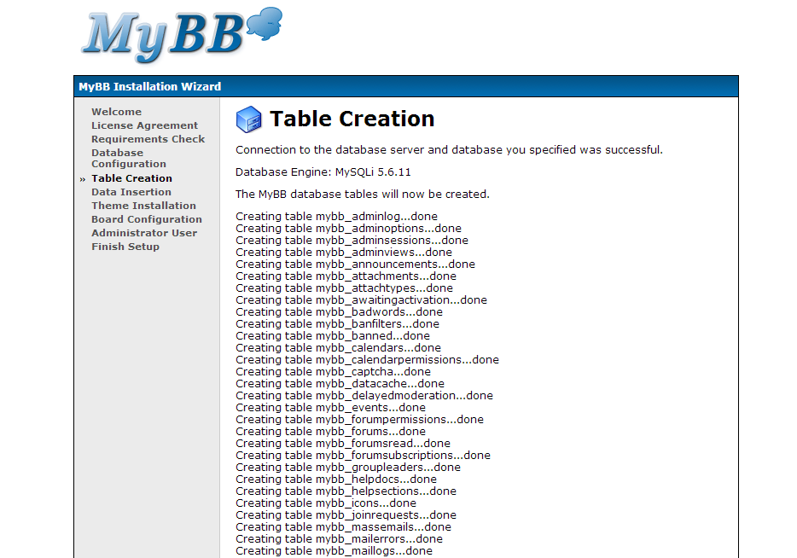Click the mybb_badwords table line
The height and width of the screenshot is (558, 797).
(x=339, y=312)
